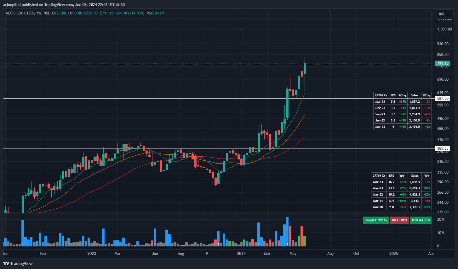
Task: Click the 10M volume axis label
Action: click(x=441, y=233)
